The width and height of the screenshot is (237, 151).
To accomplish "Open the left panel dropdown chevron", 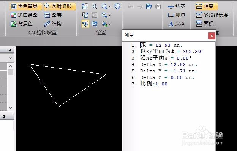I will point(11,58).
